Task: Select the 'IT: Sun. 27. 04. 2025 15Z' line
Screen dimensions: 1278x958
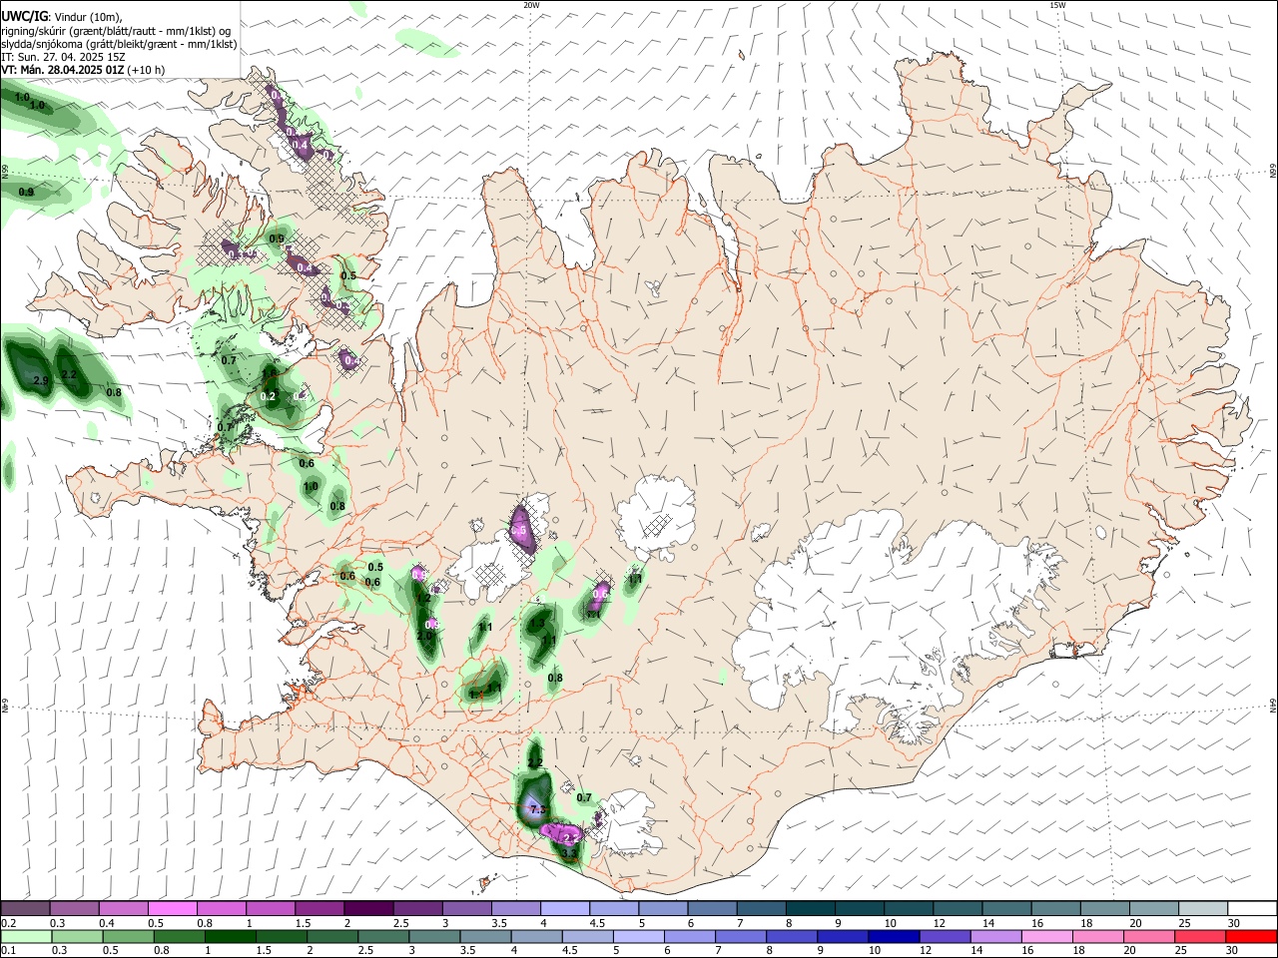Action: click(x=63, y=57)
